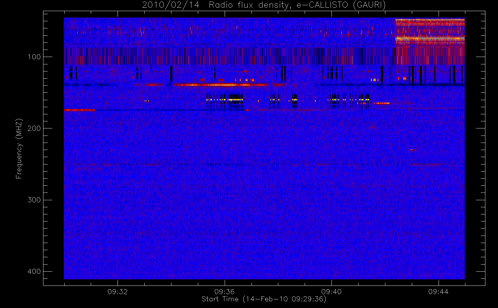Click the 100 frequency tick label
Screen dimensions: 498x308
point(34,57)
